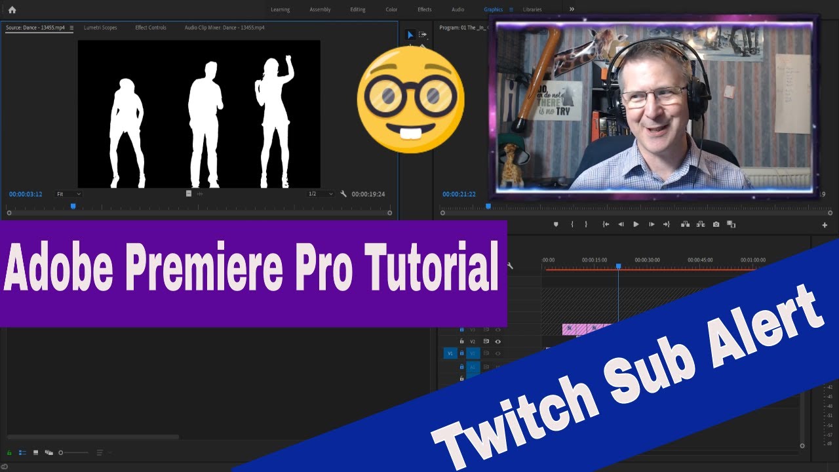Click the source monitor dancers preview

point(199,114)
